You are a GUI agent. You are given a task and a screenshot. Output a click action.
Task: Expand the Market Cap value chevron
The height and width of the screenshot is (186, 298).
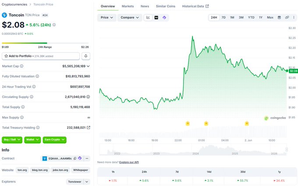pos(88,66)
